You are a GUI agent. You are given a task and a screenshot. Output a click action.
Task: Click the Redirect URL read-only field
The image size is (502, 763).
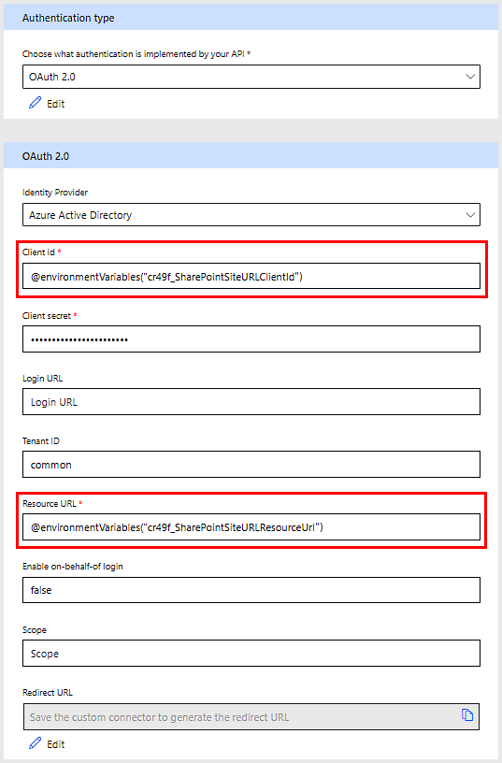tap(251, 716)
